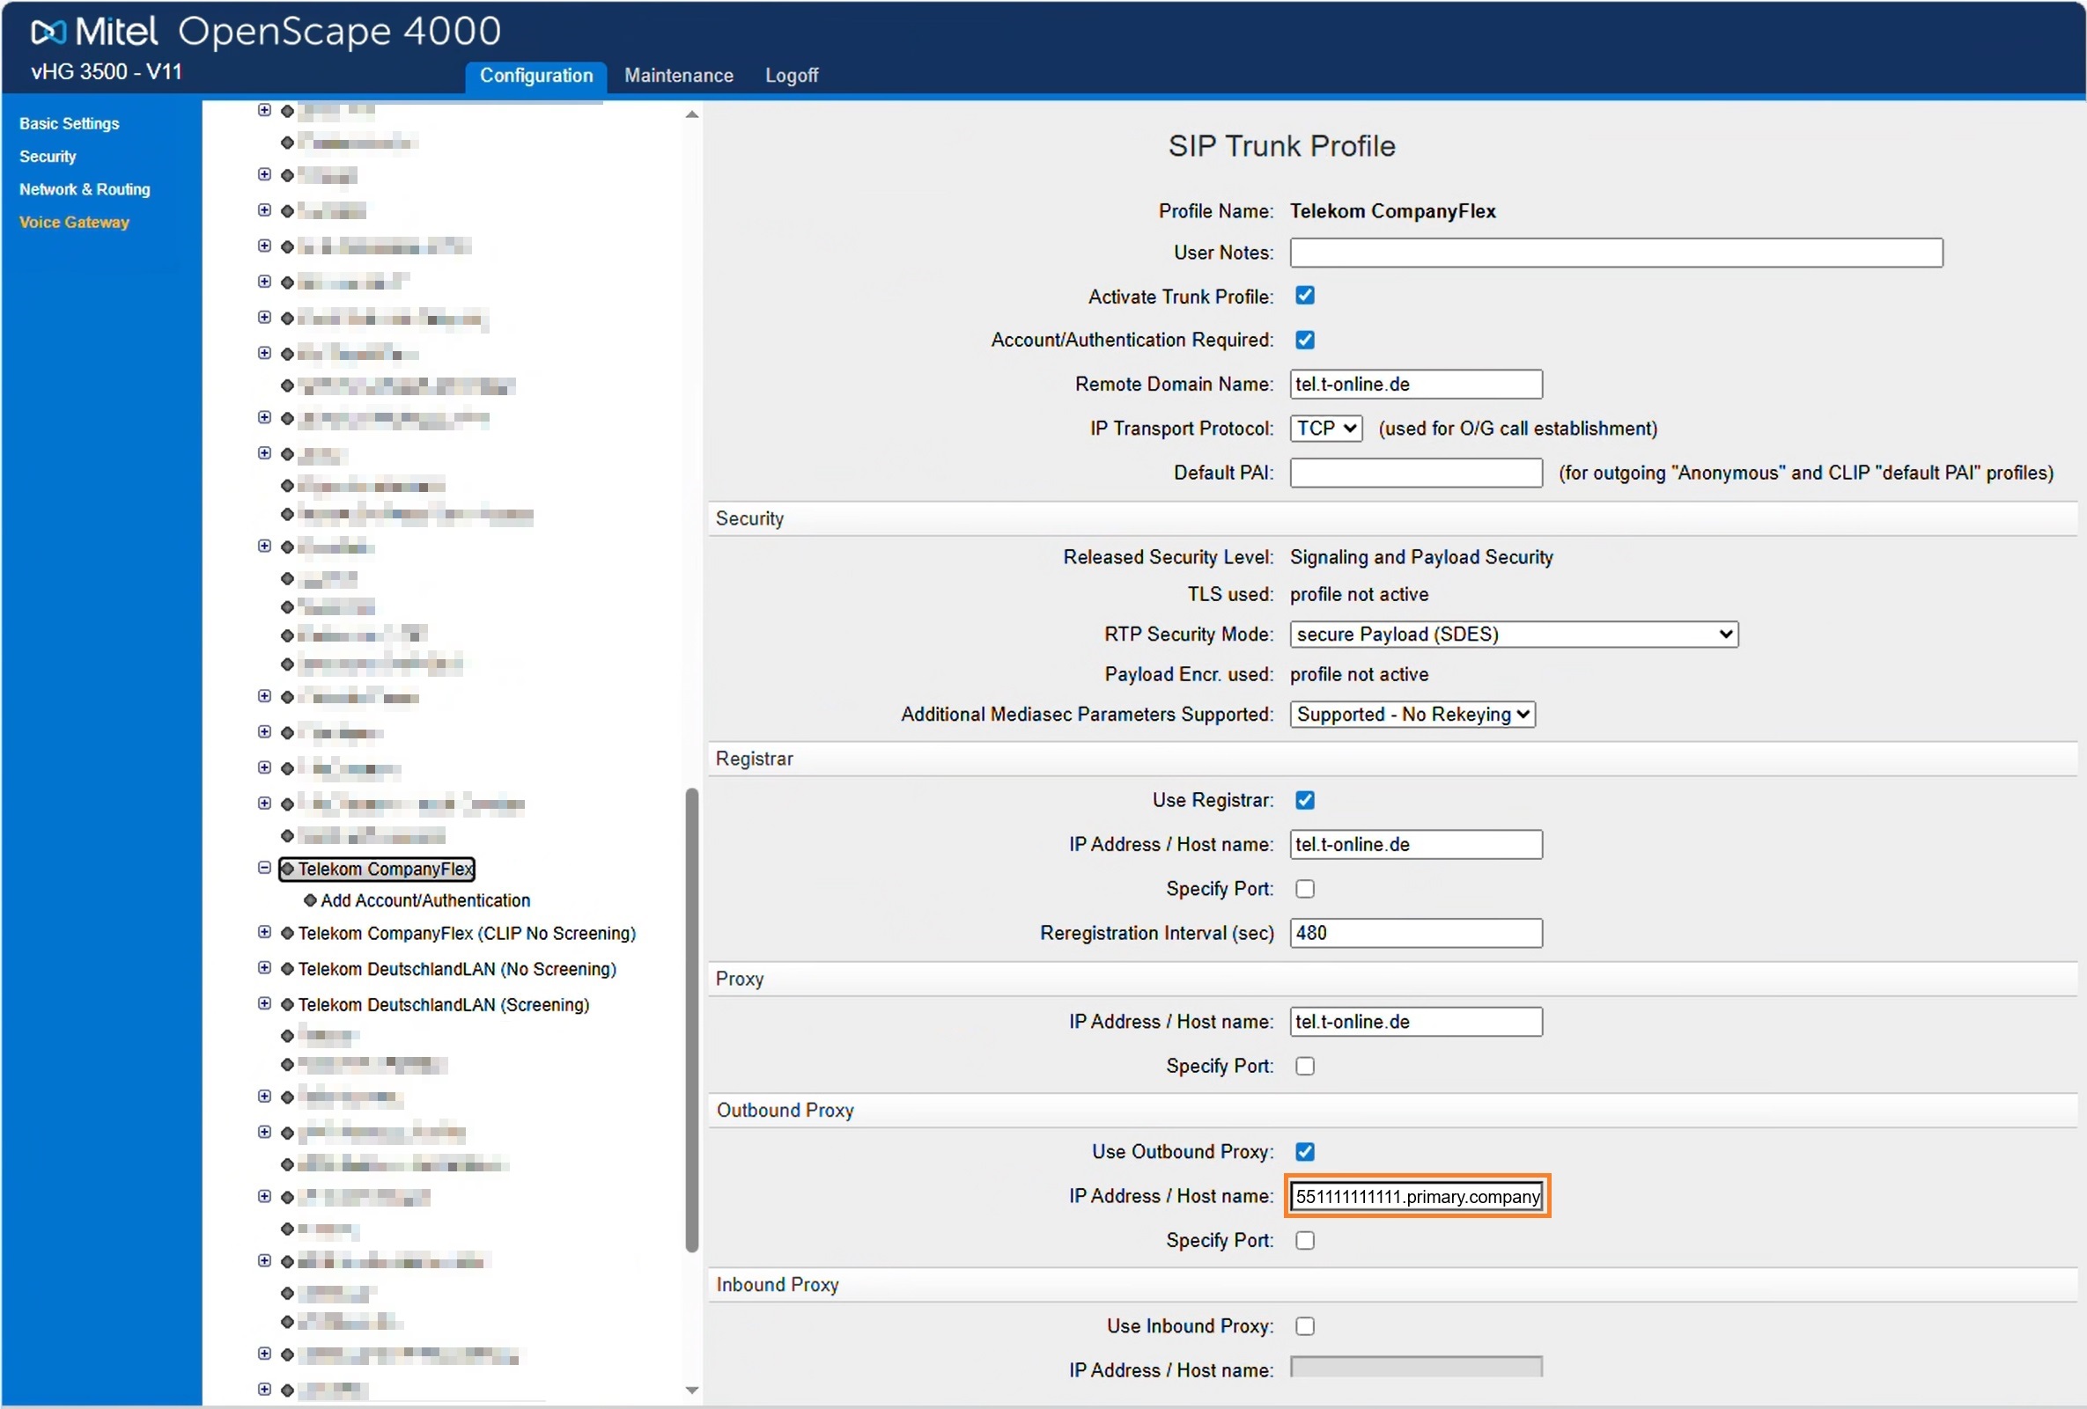Click the Logoff tab
This screenshot has width=2087, height=1409.
click(791, 76)
